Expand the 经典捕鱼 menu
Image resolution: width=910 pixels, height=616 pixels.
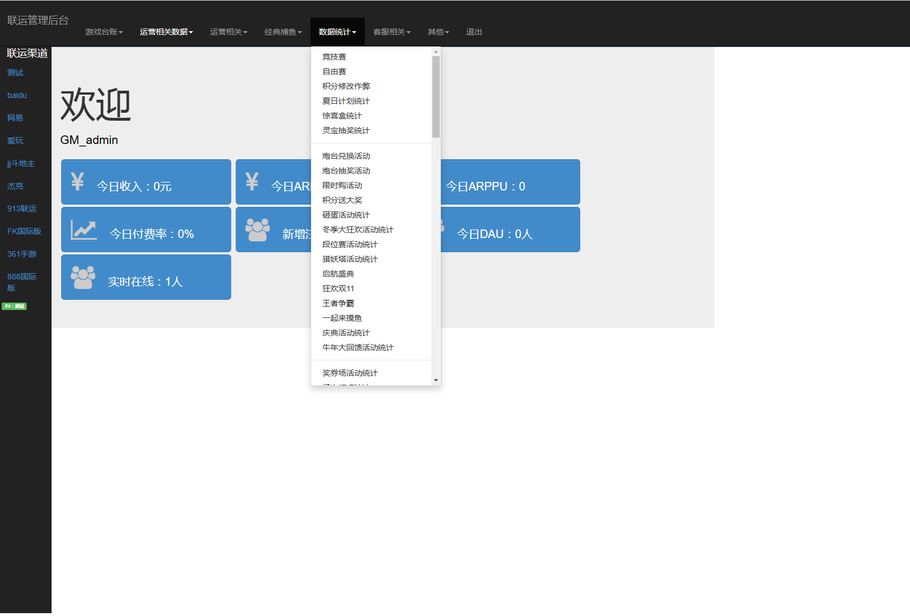click(x=283, y=32)
